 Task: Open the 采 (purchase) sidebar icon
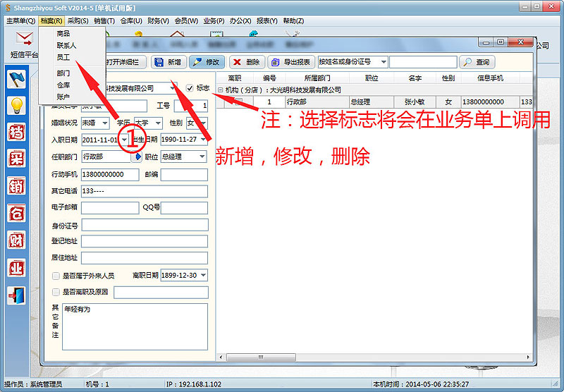pyautogui.click(x=16, y=158)
